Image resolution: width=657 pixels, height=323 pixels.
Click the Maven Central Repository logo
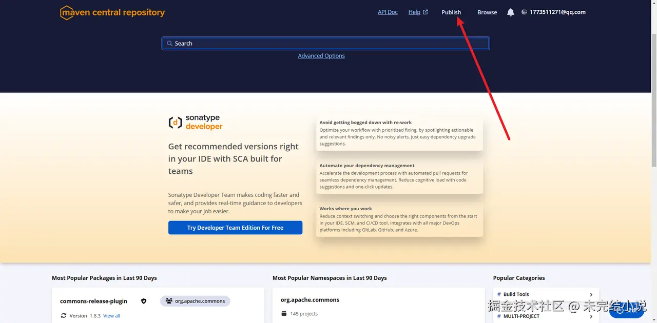pos(112,12)
